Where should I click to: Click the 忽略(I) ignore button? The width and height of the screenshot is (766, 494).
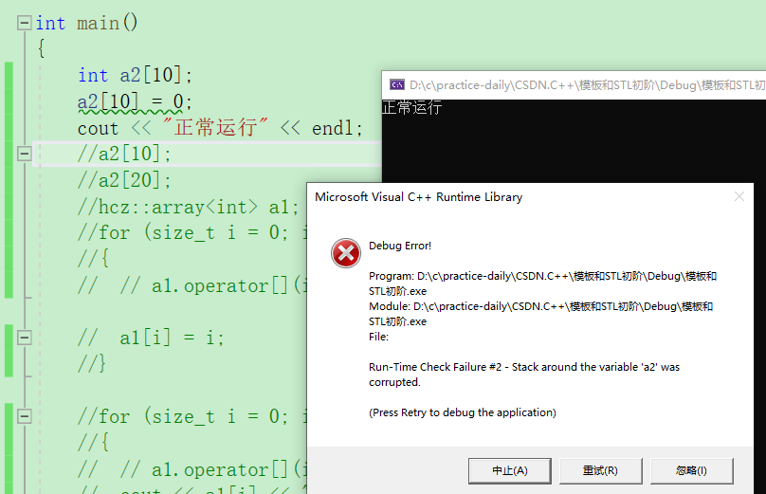tap(691, 470)
